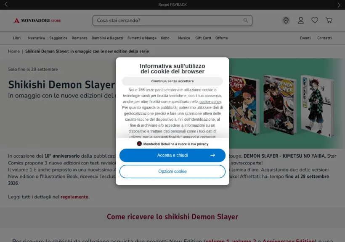Click the 'Come ricevere lo shikishi Demon Slayer' heading

point(172,217)
